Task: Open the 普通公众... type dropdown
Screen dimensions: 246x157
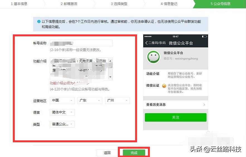Action: [x=62, y=124]
